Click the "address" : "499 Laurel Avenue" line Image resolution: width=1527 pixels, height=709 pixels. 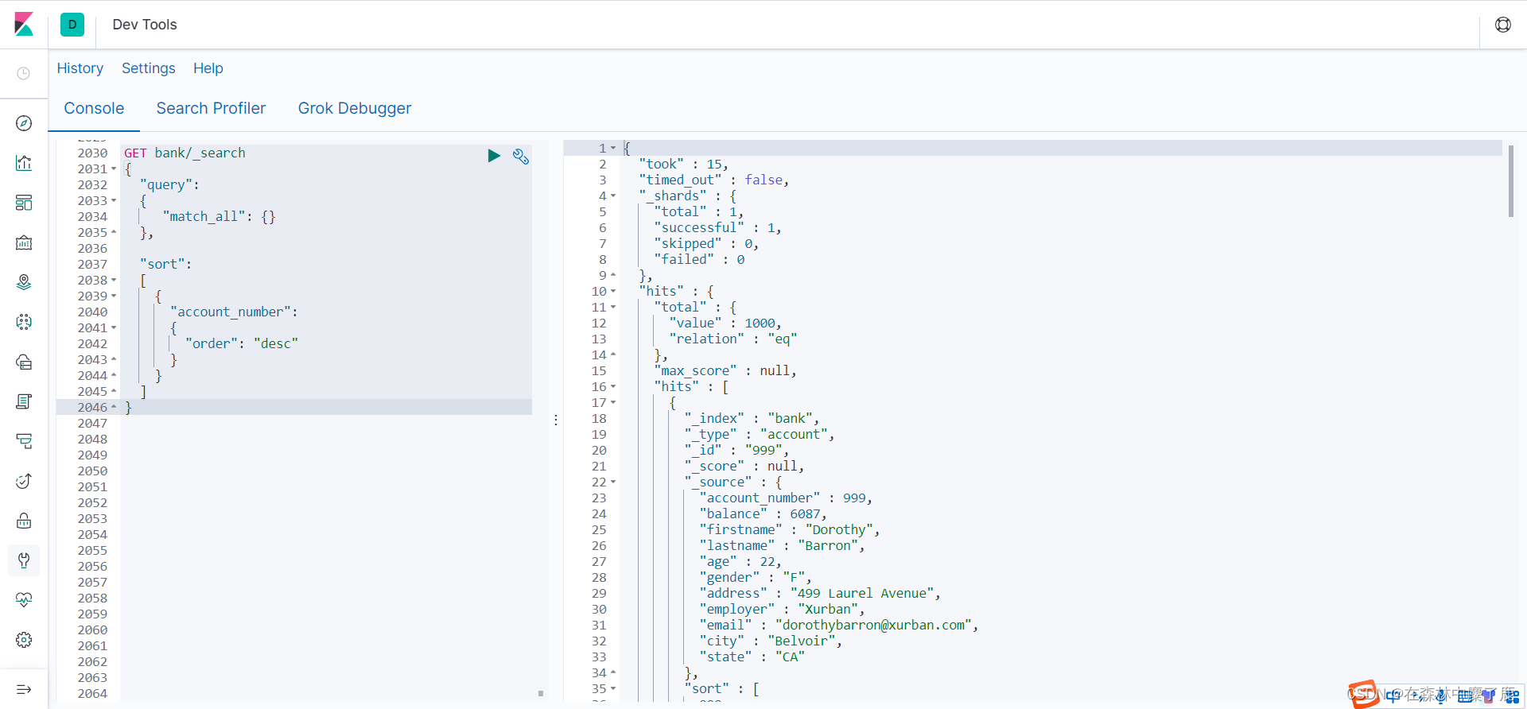(x=820, y=593)
